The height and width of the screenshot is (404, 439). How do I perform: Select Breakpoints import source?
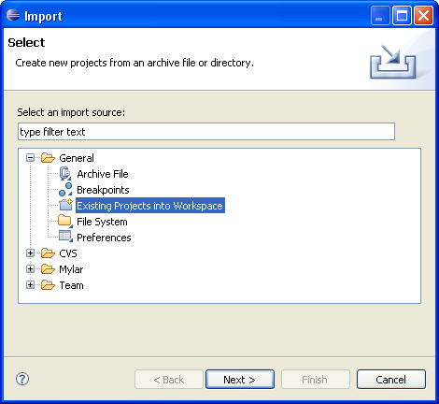tap(103, 190)
